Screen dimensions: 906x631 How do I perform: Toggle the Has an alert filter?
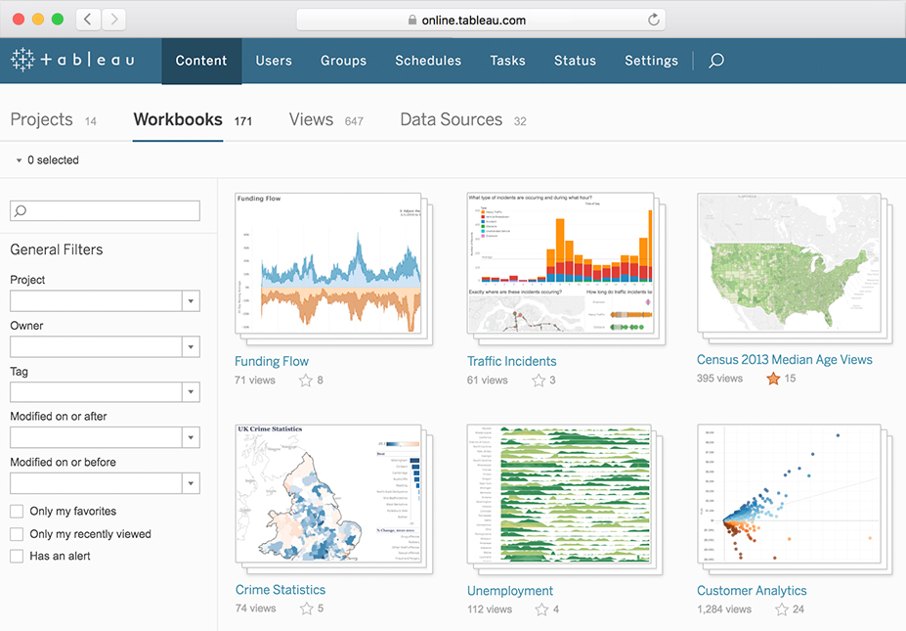[17, 558]
